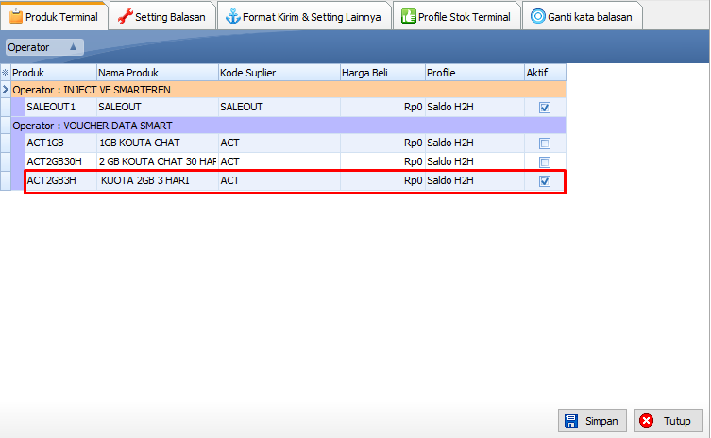711x438 pixels.
Task: Click the wrench icon on Setting Balasan
Action: click(x=126, y=17)
